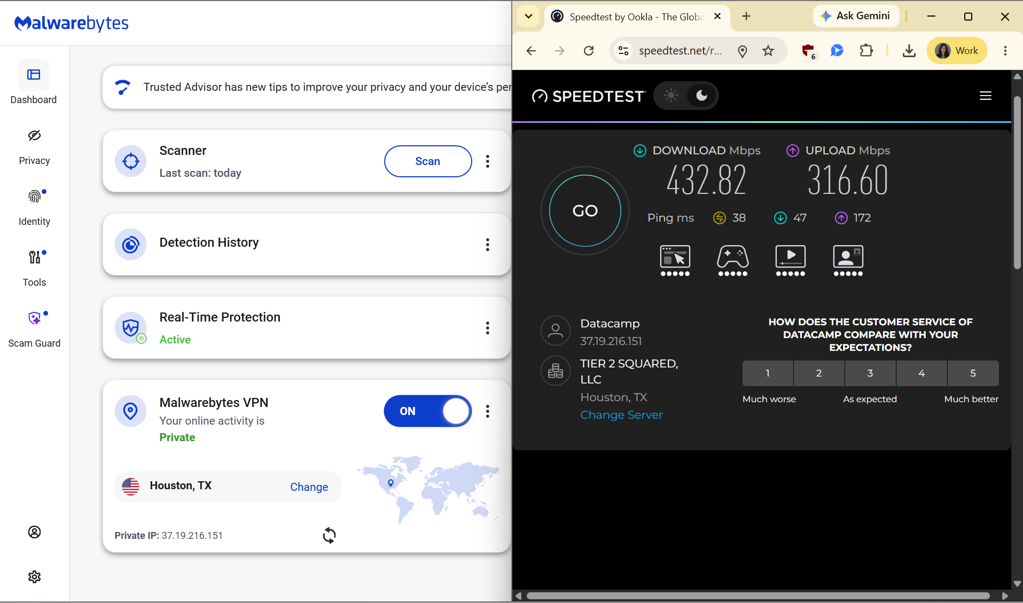Click the Trusted Advisor tip icon
Image resolution: width=1023 pixels, height=603 pixels.
point(123,87)
